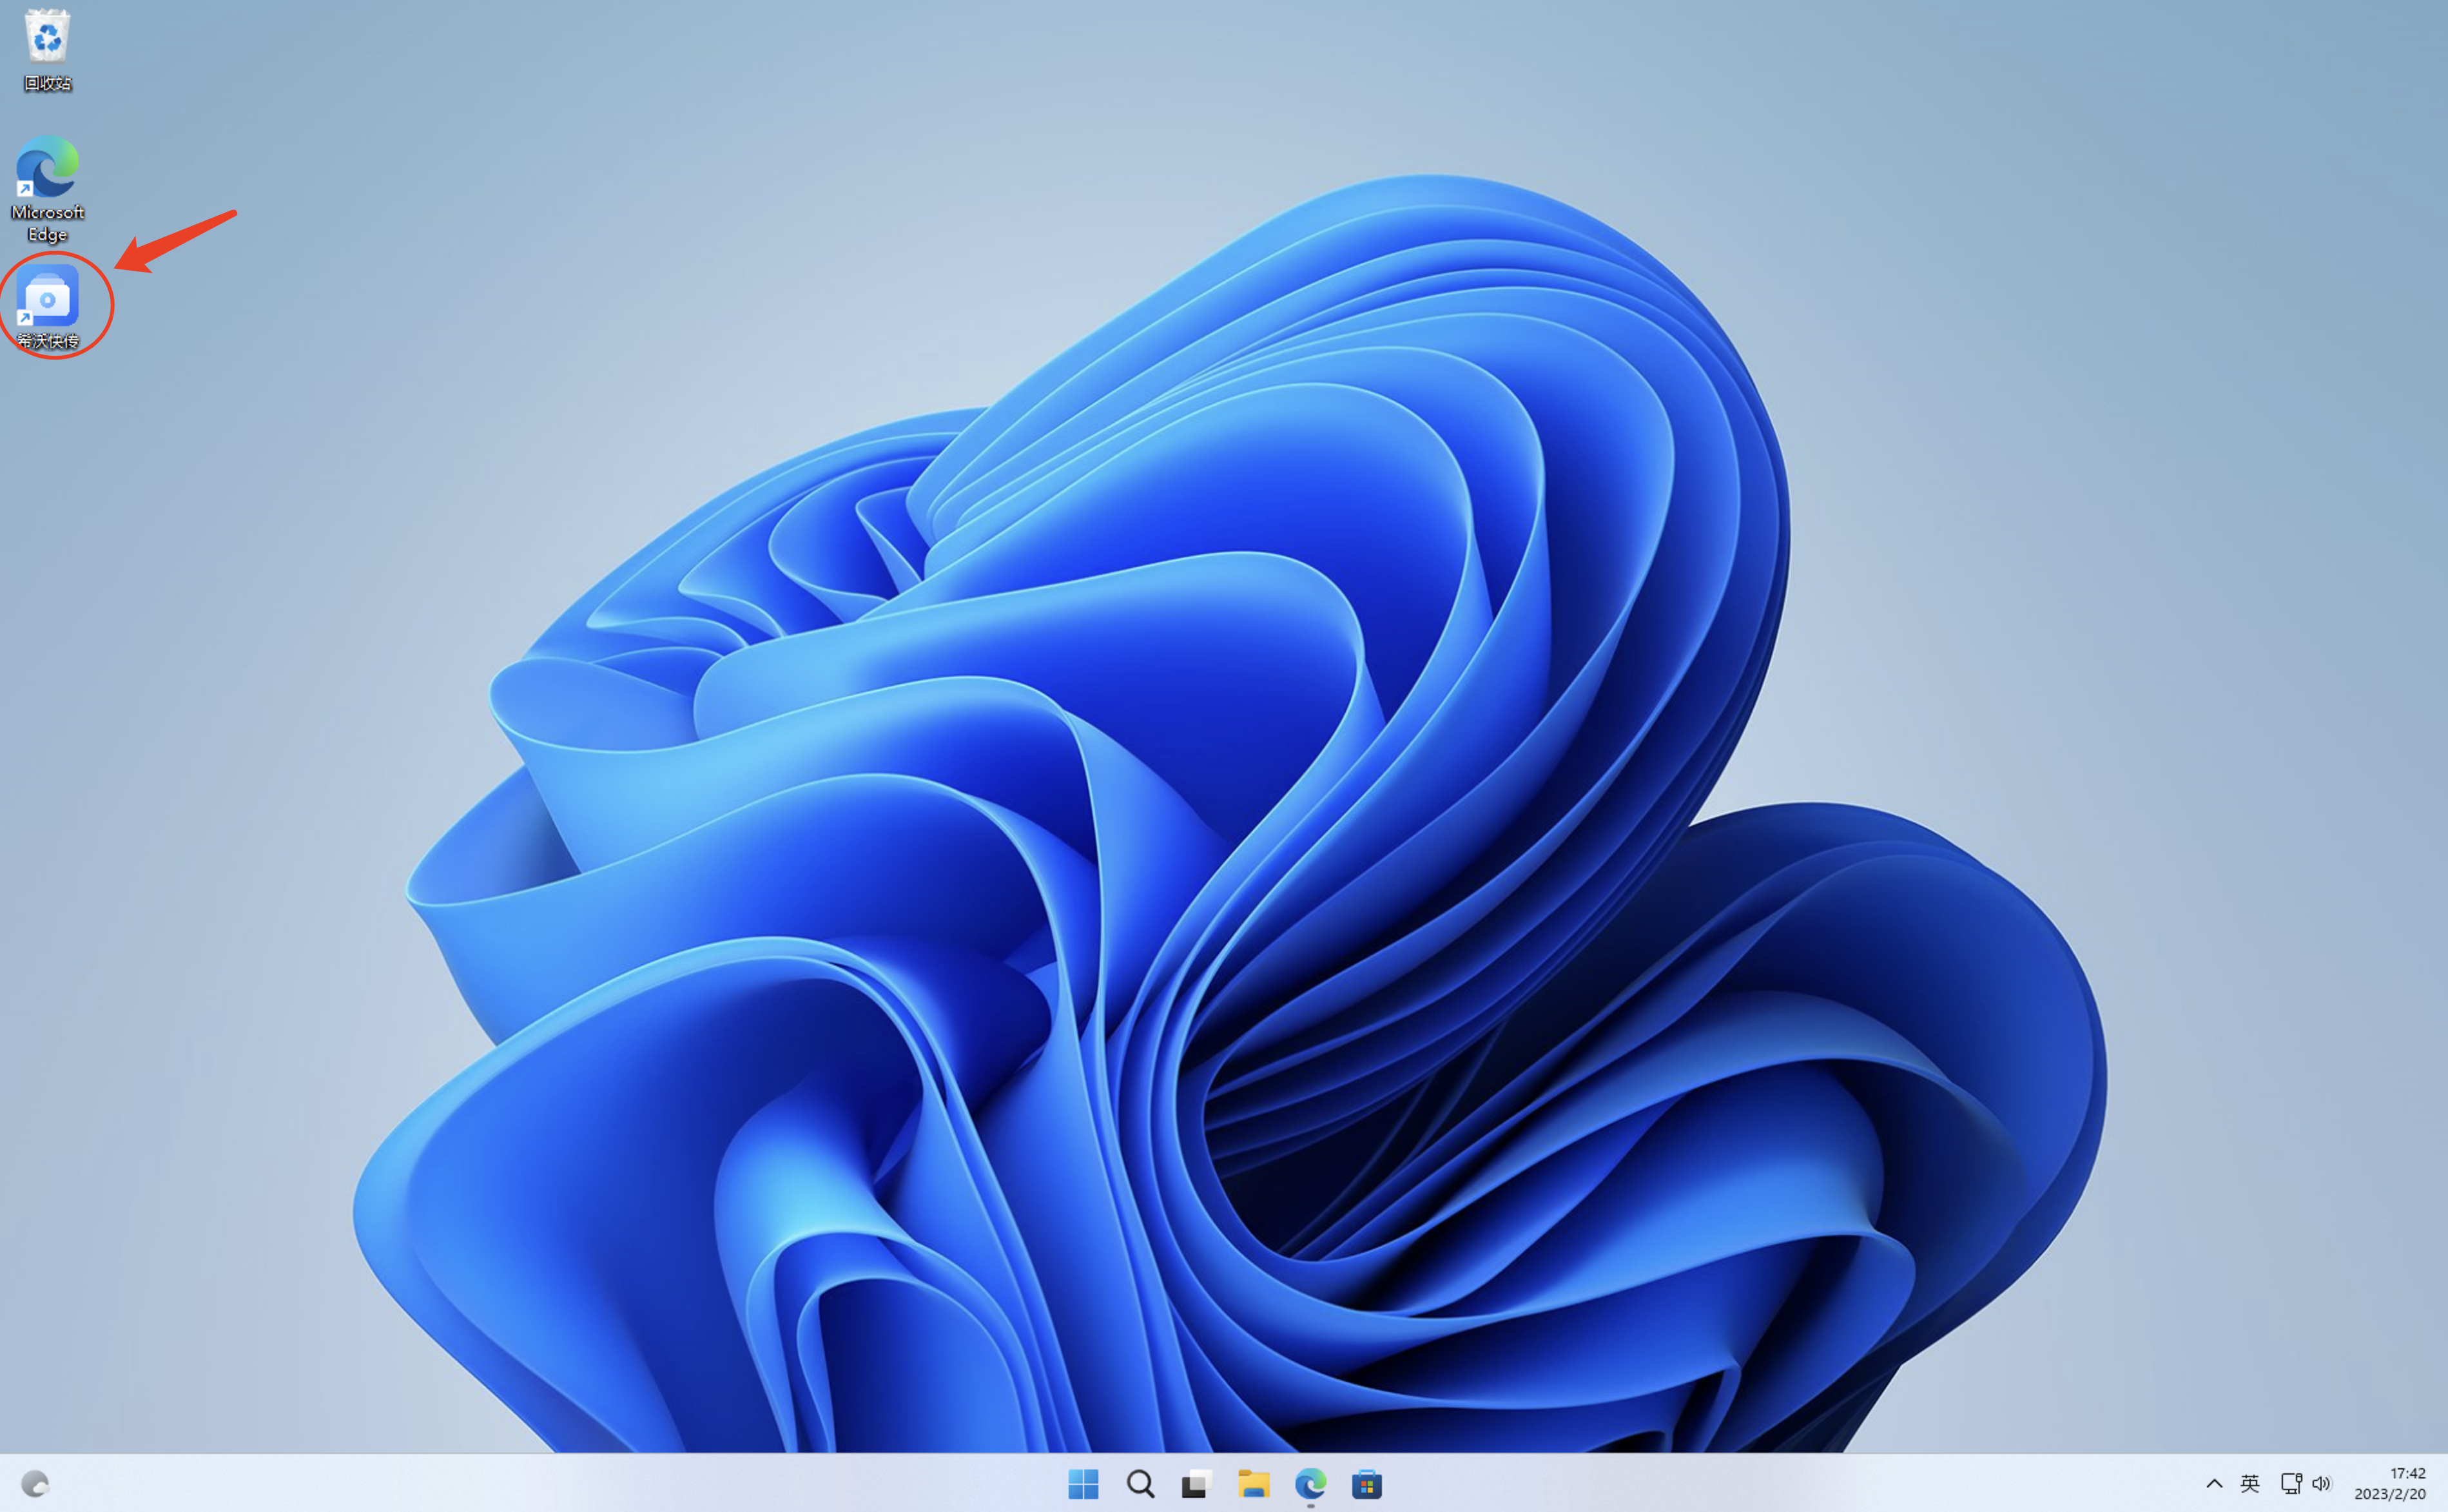Select the 回收站 Recycle Bin desktop icon
The width and height of the screenshot is (2448, 1512).
click(x=47, y=49)
